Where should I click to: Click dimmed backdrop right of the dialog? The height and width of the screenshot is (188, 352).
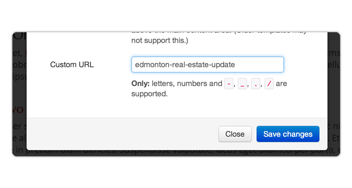[x=334, y=94]
